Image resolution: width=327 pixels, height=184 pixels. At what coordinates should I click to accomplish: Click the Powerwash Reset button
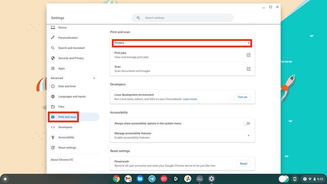point(244,164)
